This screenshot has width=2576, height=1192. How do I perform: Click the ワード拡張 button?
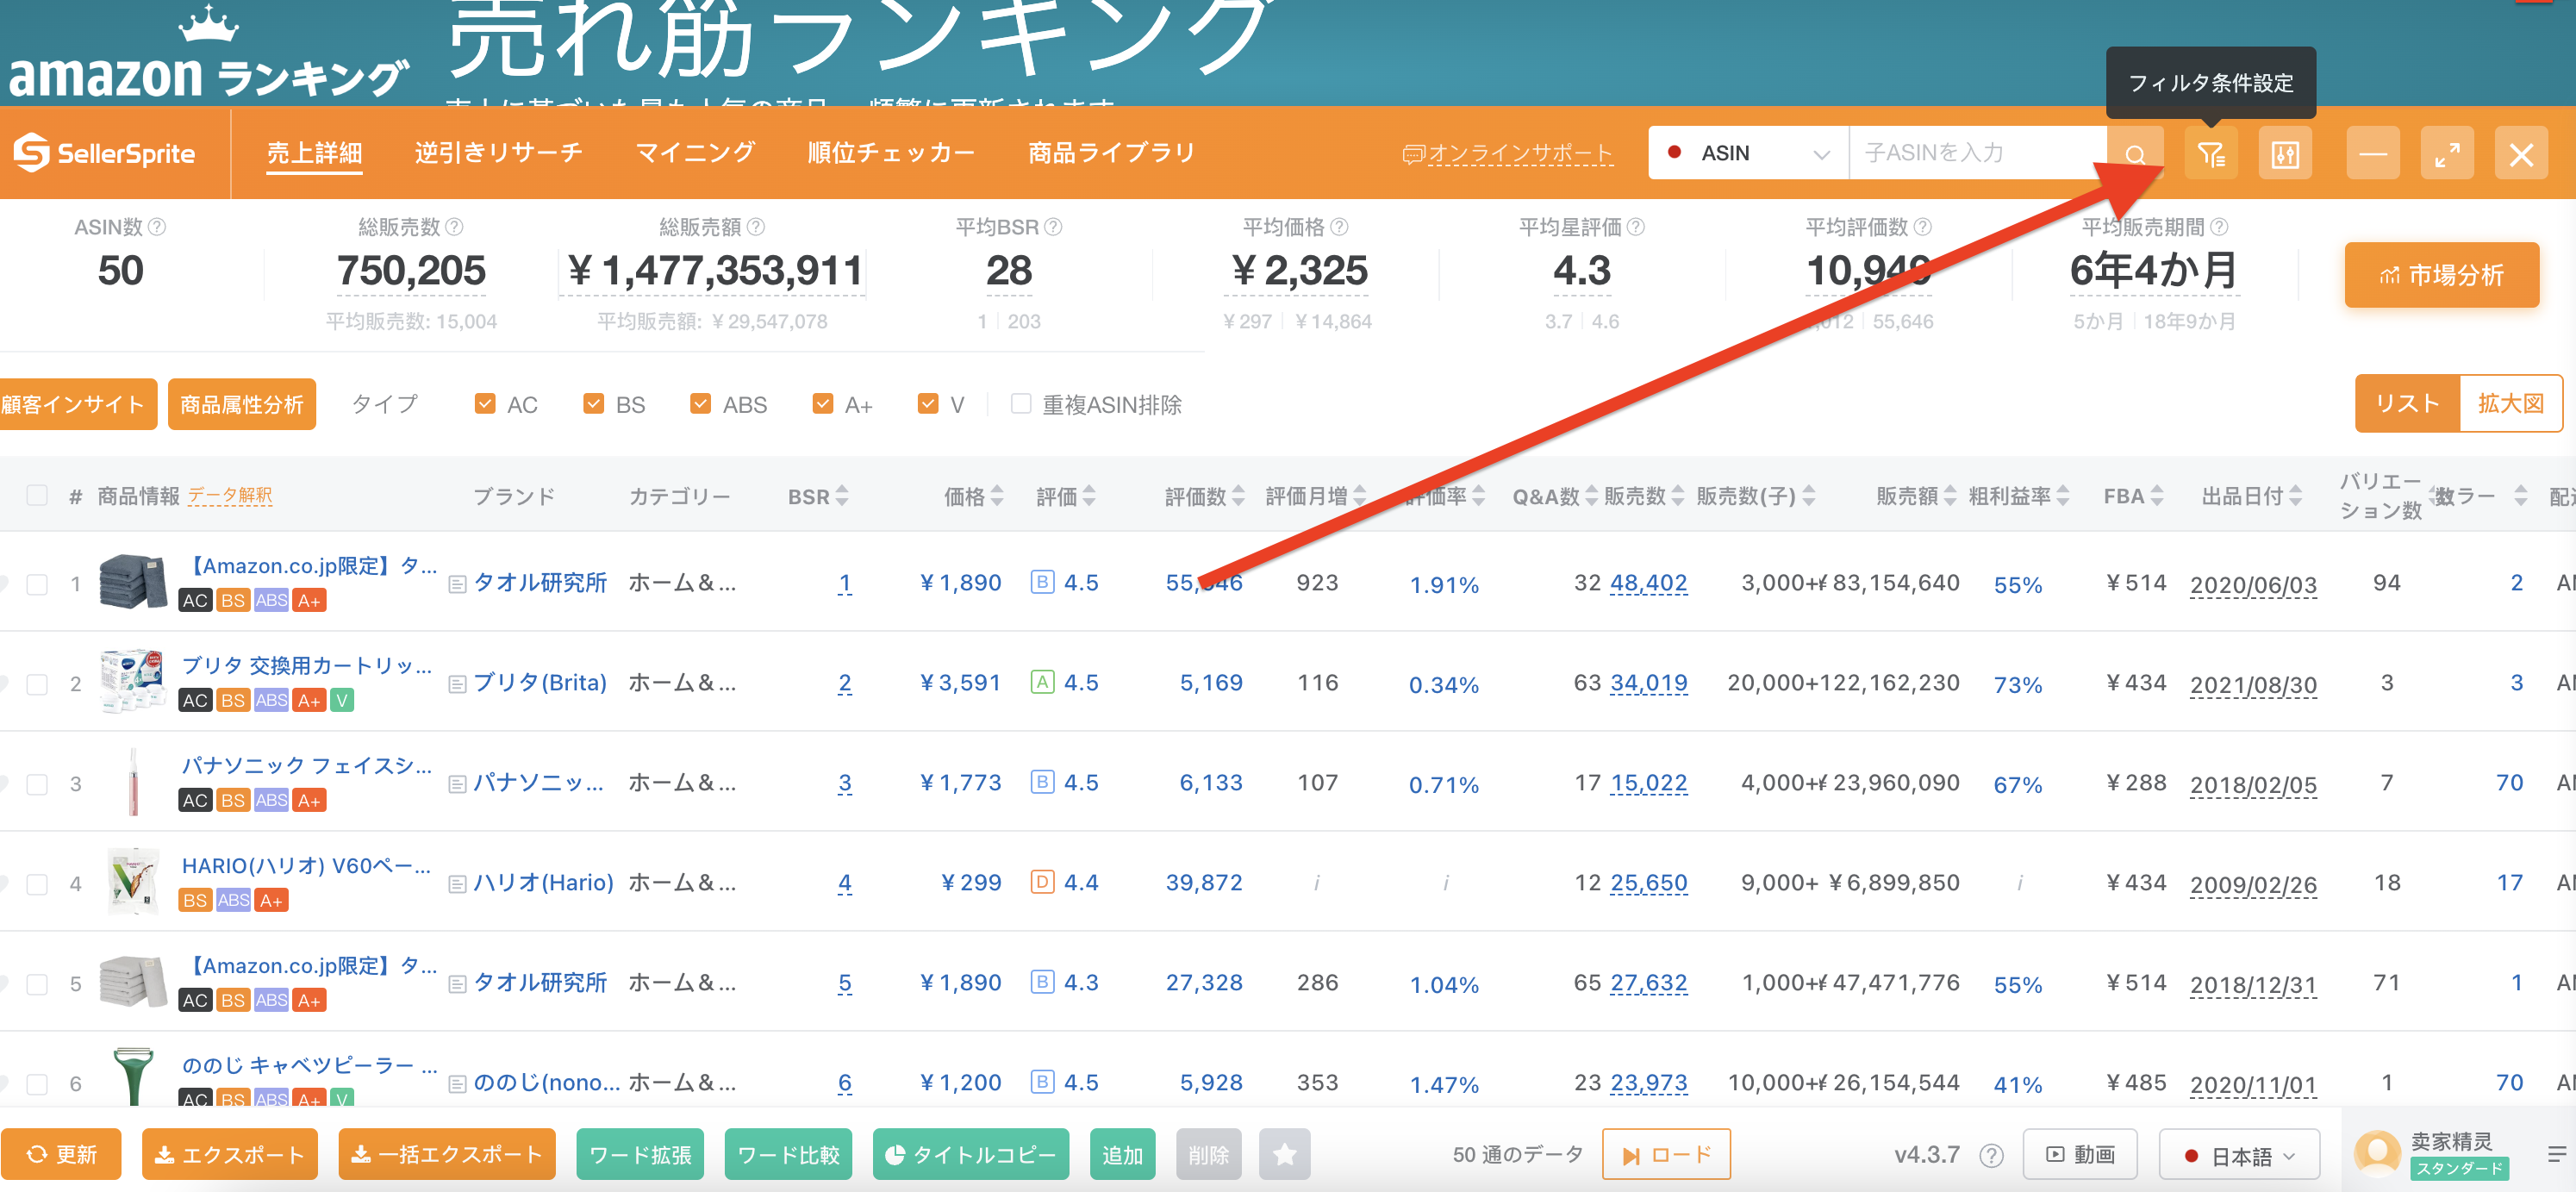coord(640,1154)
